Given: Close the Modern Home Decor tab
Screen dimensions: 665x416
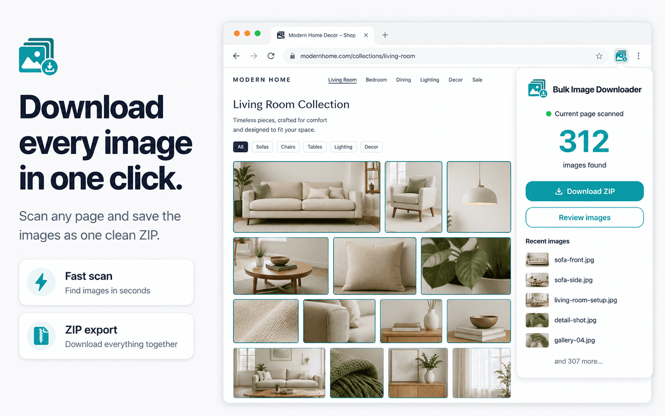Looking at the screenshot, I should point(366,35).
